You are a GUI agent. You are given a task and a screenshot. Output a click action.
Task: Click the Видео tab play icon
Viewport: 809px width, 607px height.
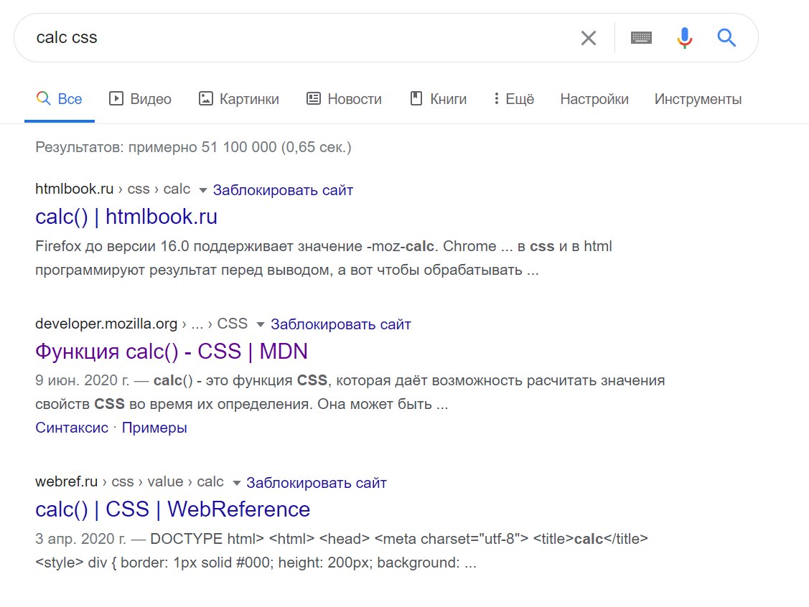(116, 98)
